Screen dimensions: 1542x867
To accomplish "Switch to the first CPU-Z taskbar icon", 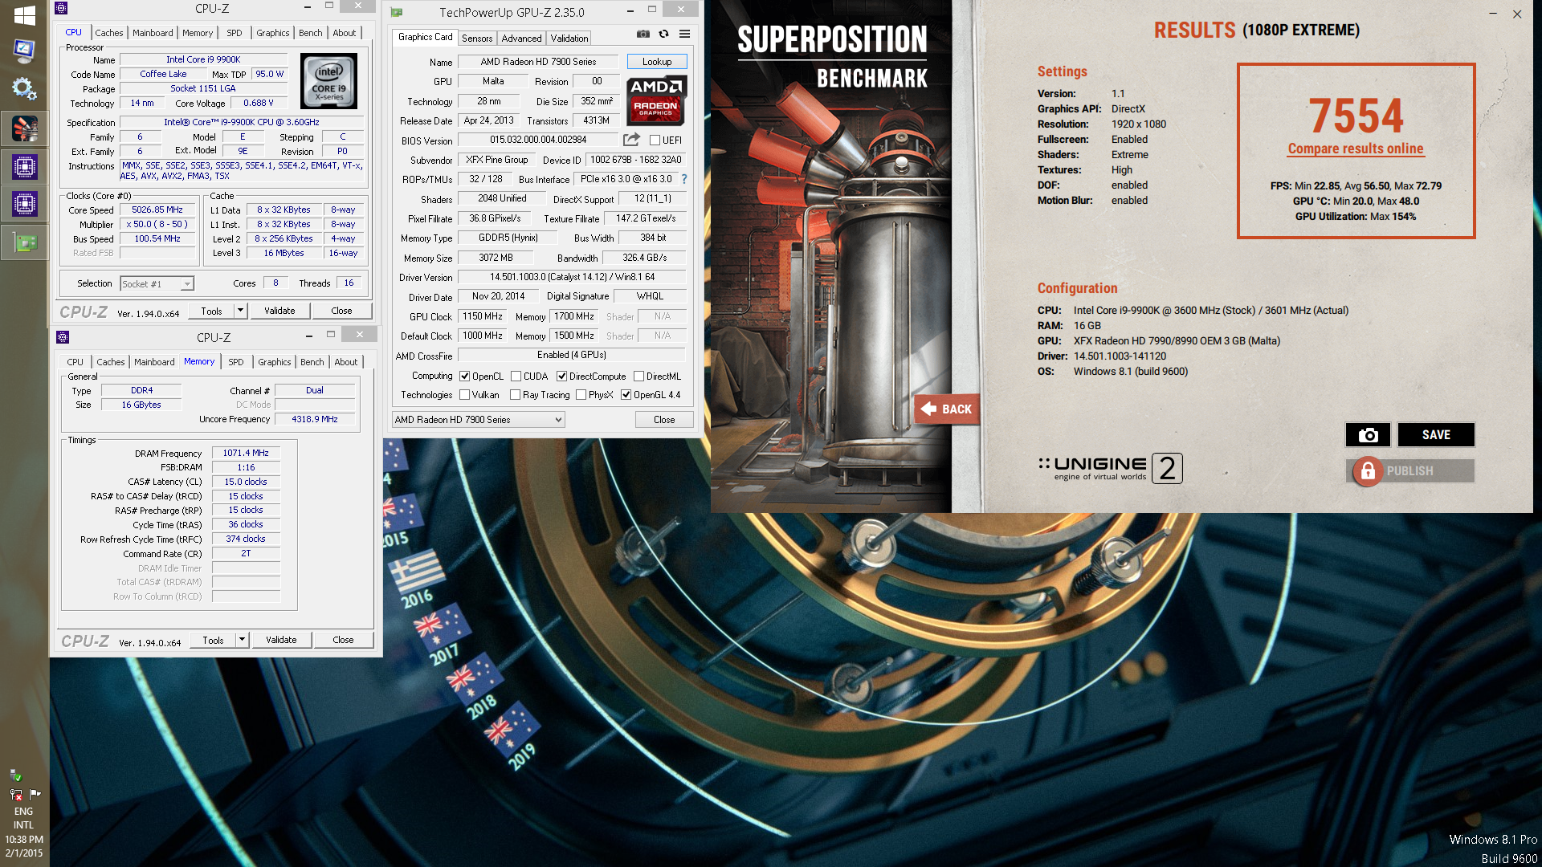I will point(24,166).
